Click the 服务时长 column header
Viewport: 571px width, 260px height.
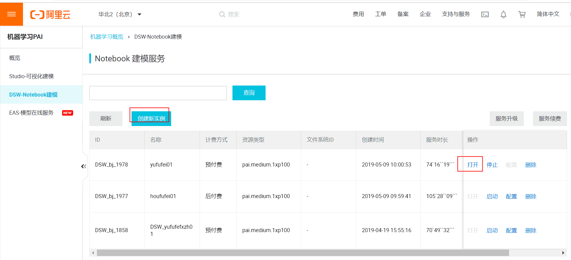pos(437,140)
